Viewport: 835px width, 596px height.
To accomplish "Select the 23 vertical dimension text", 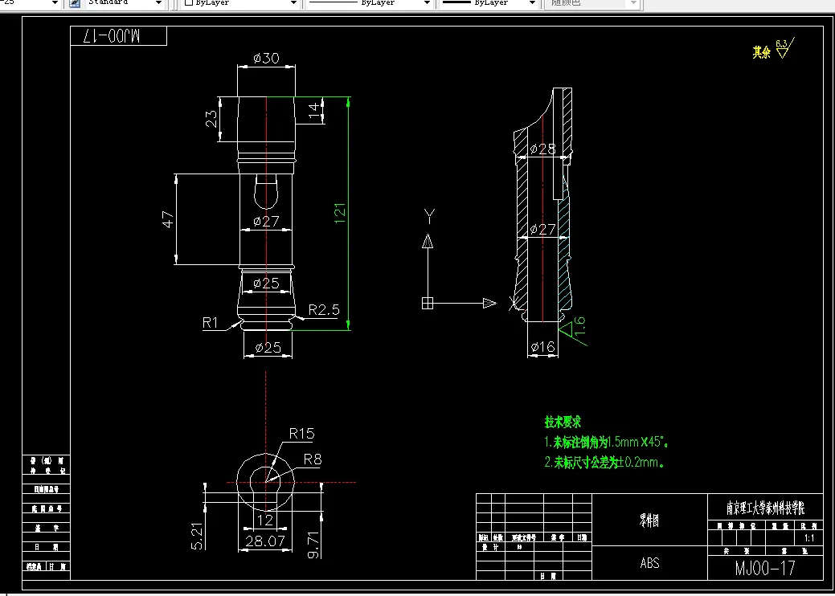I will tap(211, 119).
